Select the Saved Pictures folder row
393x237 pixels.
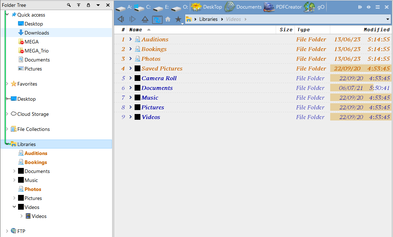click(162, 68)
